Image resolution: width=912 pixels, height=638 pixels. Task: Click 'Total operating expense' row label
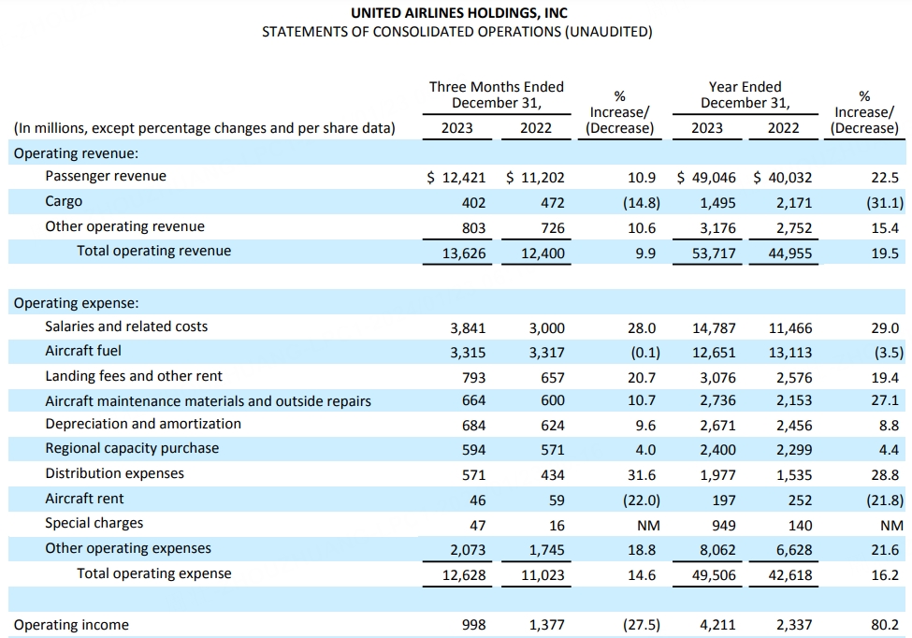point(154,573)
